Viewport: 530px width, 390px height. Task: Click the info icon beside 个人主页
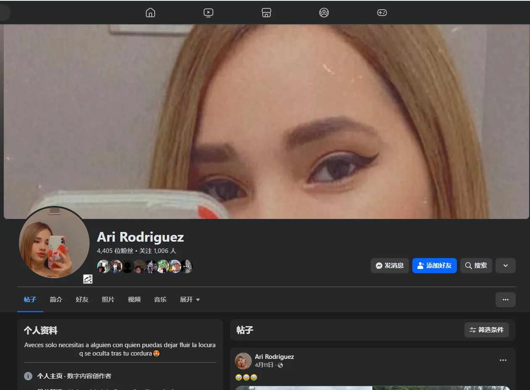coord(28,376)
